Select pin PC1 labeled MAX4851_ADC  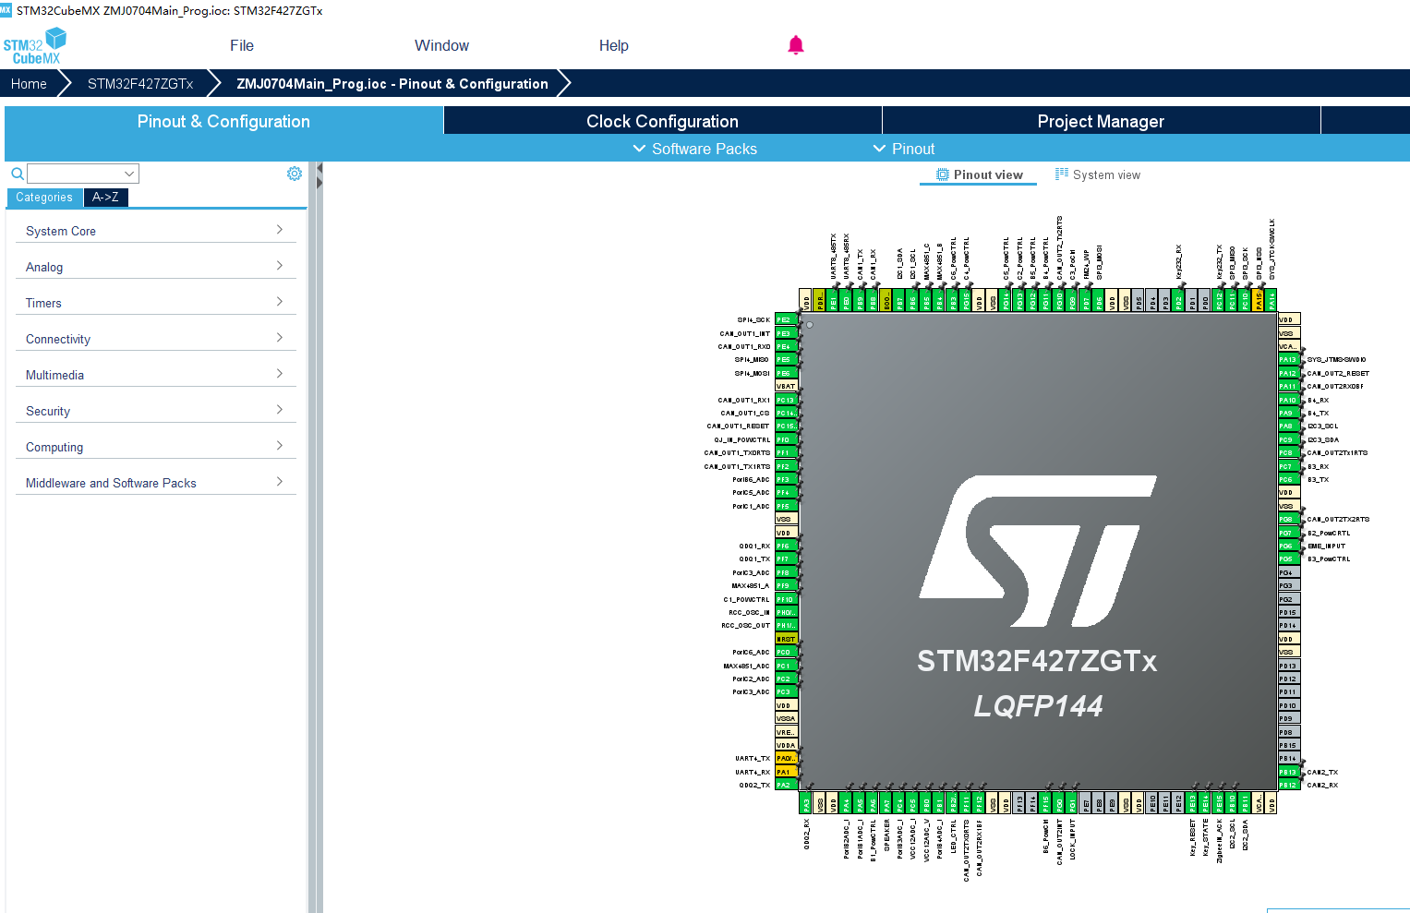786,666
